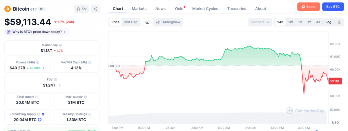
Task: Open the Compare dropdown
Action: click(x=260, y=22)
